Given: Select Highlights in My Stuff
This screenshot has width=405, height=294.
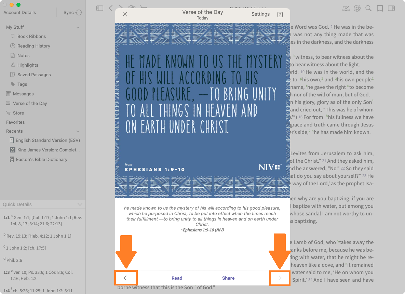Looking at the screenshot, I should [x=28, y=65].
